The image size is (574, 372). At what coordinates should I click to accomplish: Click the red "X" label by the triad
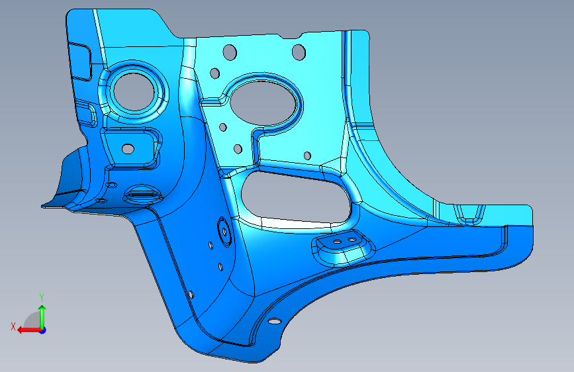[x=13, y=326]
